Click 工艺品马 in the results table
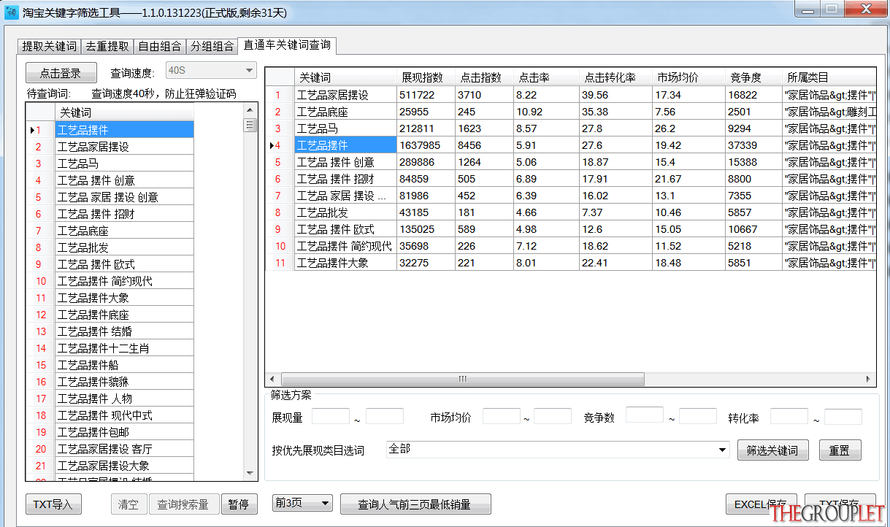This screenshot has width=890, height=527. (345, 128)
